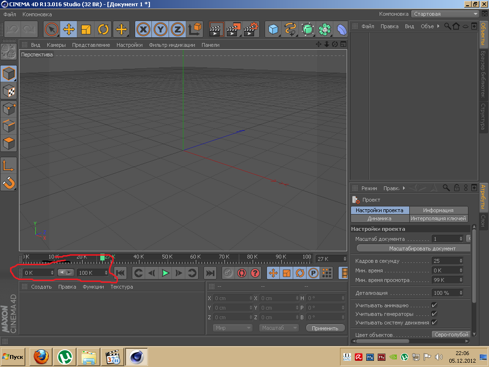Adjust the Масштаб документа value stepper
The width and height of the screenshot is (489, 367).
(461, 239)
